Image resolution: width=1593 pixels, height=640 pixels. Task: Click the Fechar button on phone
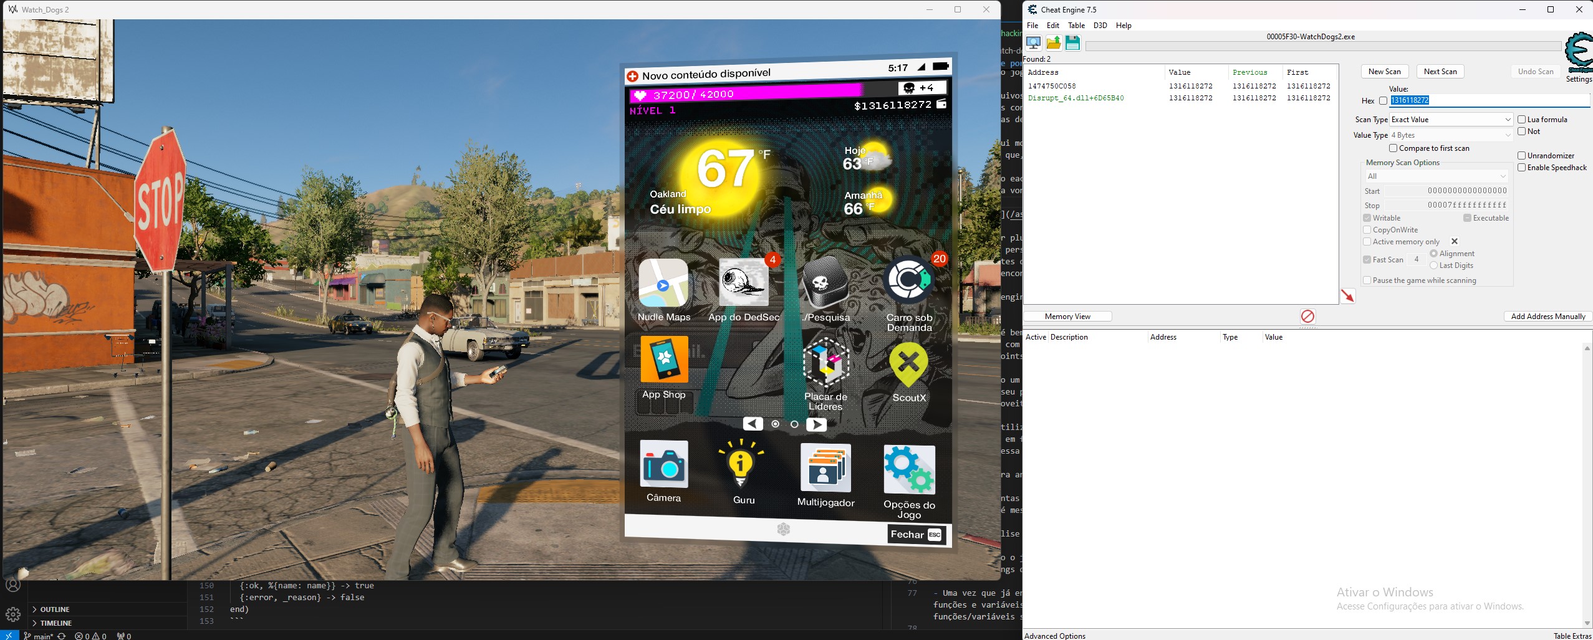[916, 535]
